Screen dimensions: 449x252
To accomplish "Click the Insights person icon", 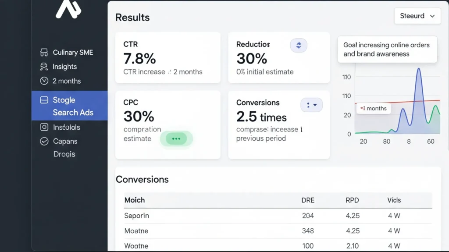I will 44,67.
